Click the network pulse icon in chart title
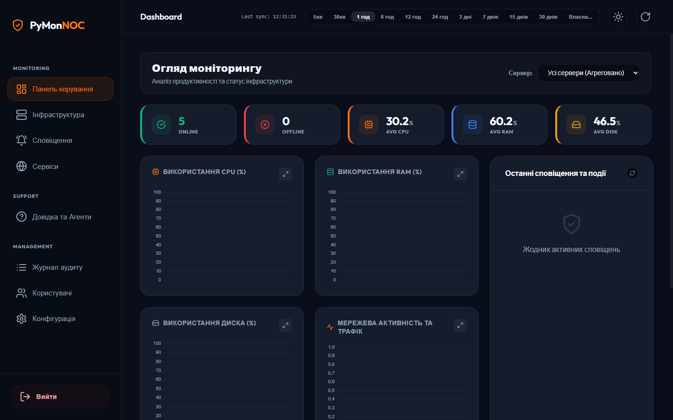Image resolution: width=673 pixels, height=420 pixels. 330,327
